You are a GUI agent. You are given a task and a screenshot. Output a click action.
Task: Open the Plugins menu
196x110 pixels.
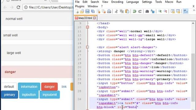point(80,6)
